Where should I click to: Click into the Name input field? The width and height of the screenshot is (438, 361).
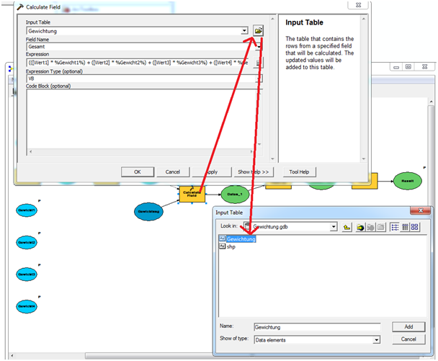tap(317, 327)
